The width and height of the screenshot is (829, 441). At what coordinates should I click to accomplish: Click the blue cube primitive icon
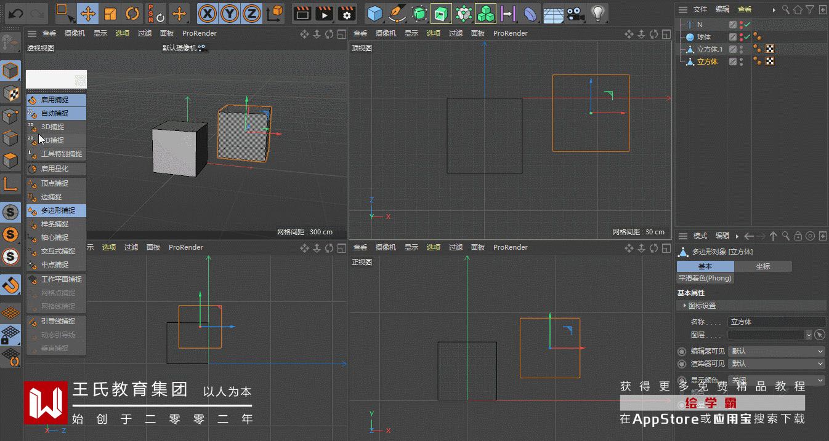tap(374, 13)
